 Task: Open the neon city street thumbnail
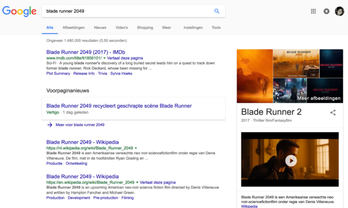coord(290,90)
